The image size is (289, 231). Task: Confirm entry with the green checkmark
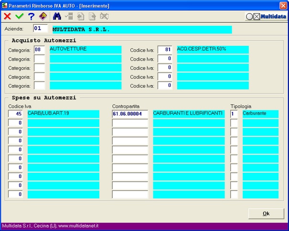tap(19, 16)
